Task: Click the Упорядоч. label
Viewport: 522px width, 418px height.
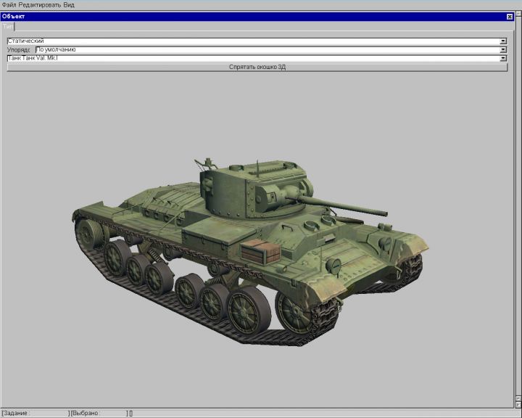Action: (x=19, y=50)
